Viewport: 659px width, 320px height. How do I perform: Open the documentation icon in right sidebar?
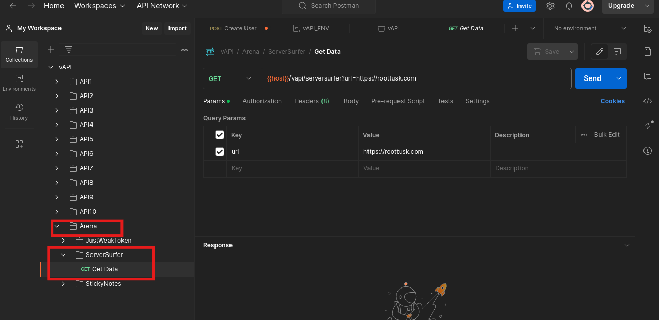tap(647, 52)
